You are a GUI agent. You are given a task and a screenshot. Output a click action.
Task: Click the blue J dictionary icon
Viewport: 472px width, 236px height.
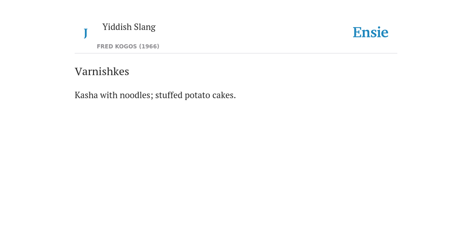pos(85,33)
